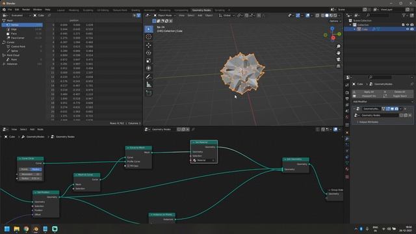Select the Select Box tool in viewport toolbar

tap(149, 29)
